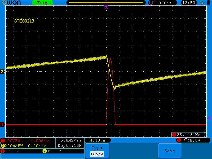This screenshot has width=212, height=159.
Task: Select channel 1 frequency measurement readout
Action: pos(11,151)
